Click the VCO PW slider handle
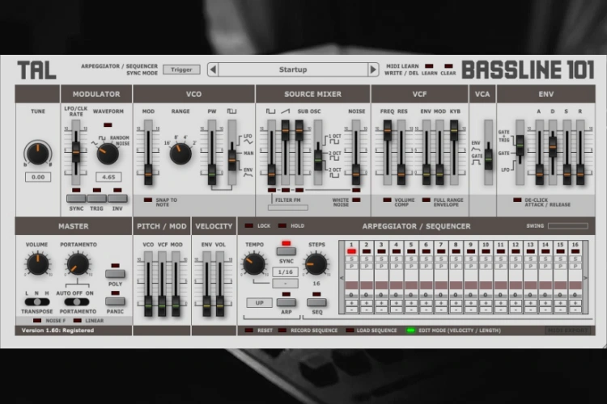Viewport: 607px width, 404px height. 212,175
